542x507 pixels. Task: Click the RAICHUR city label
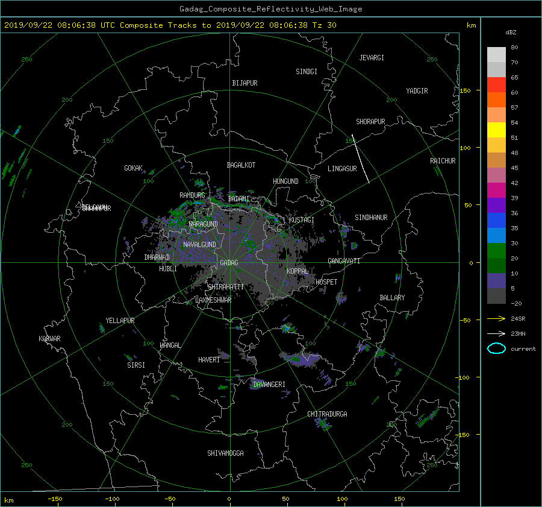[x=443, y=161]
